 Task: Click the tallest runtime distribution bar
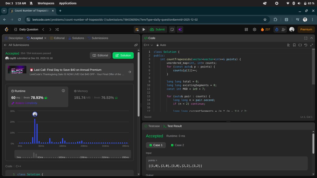coord(35,131)
